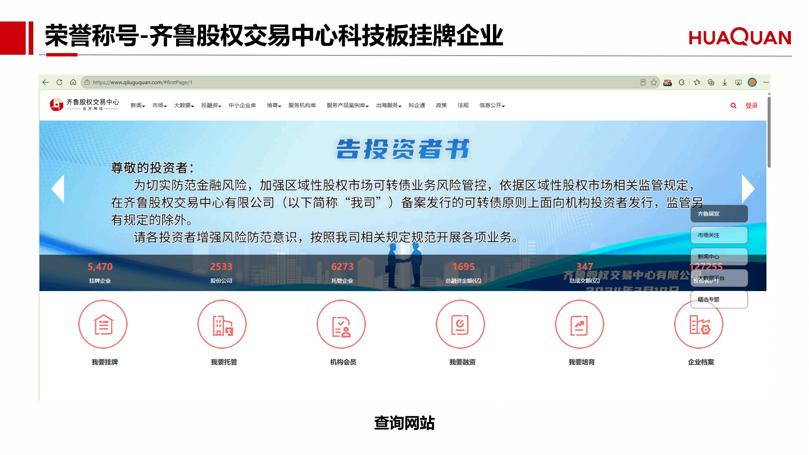Viewport: 809px width, 455px height.
Task: Click the HUAQUAN logo on the slide
Action: (740, 37)
